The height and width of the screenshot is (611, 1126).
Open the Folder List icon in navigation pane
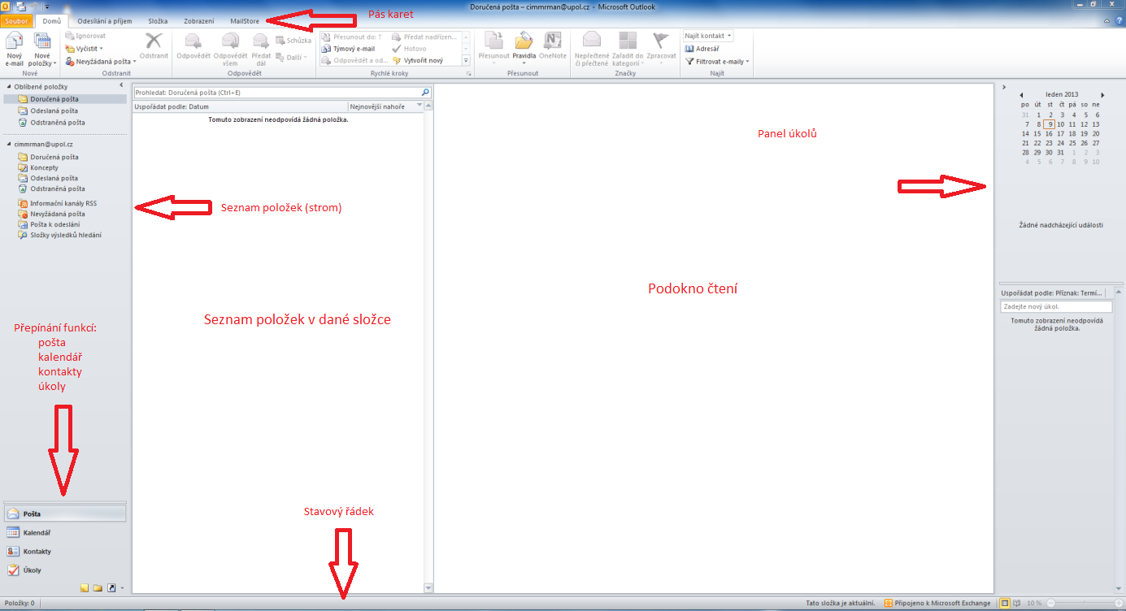coord(98,587)
